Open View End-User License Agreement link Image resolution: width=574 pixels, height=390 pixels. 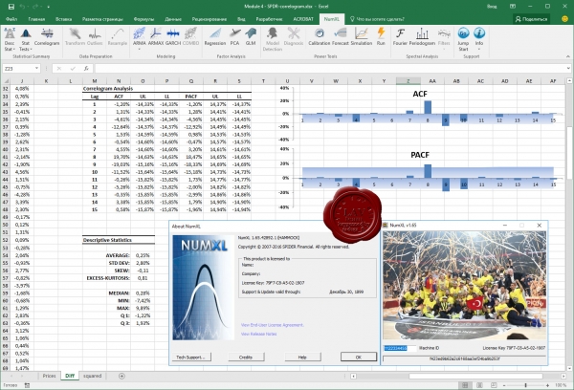(x=273, y=325)
